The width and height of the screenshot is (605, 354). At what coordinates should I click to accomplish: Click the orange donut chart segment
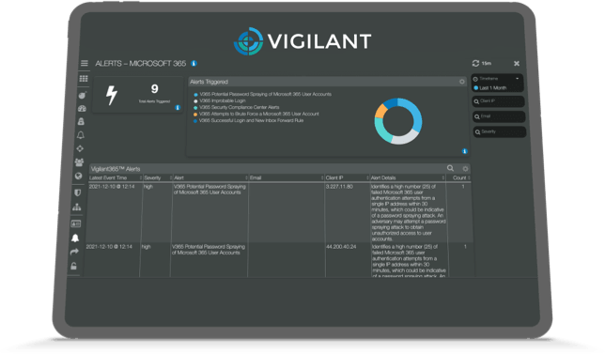[380, 111]
